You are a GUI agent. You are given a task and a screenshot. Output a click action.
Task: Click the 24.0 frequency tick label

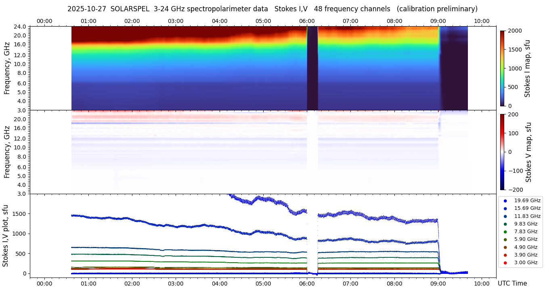[x=21, y=27]
